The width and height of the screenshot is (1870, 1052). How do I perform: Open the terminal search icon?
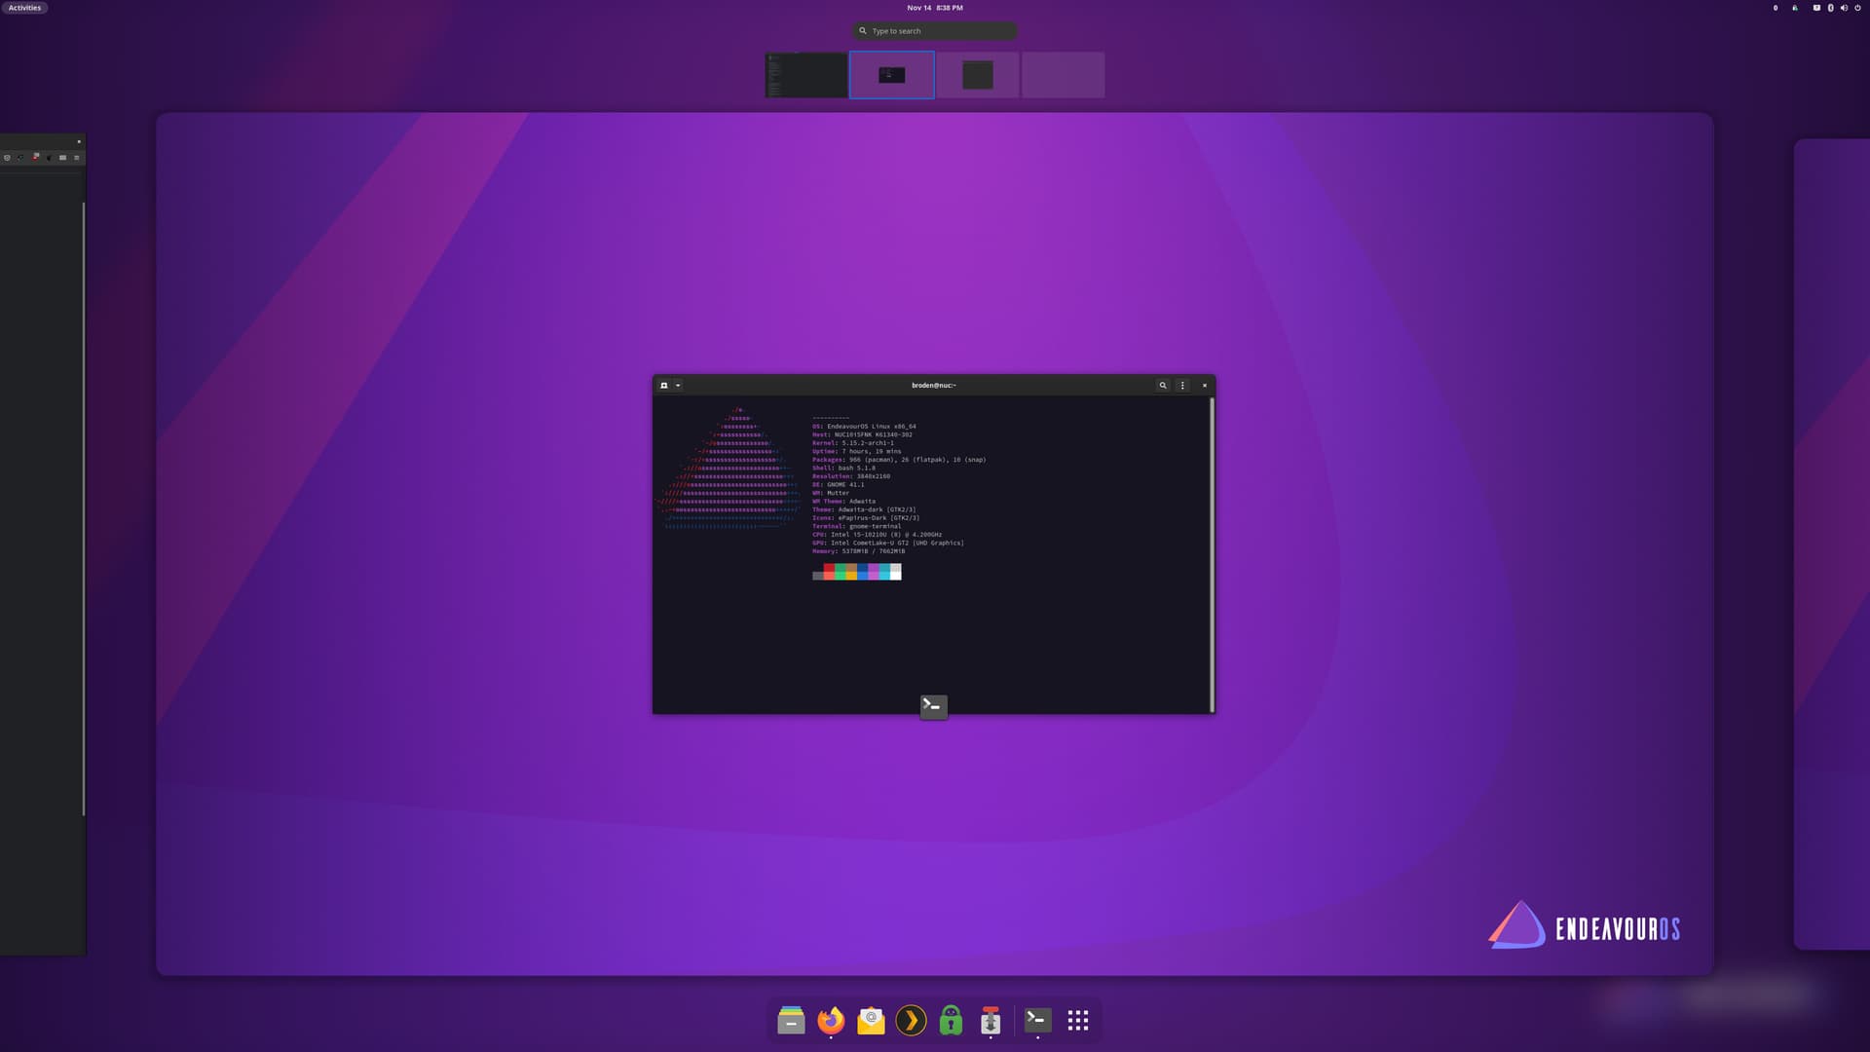tap(1163, 386)
